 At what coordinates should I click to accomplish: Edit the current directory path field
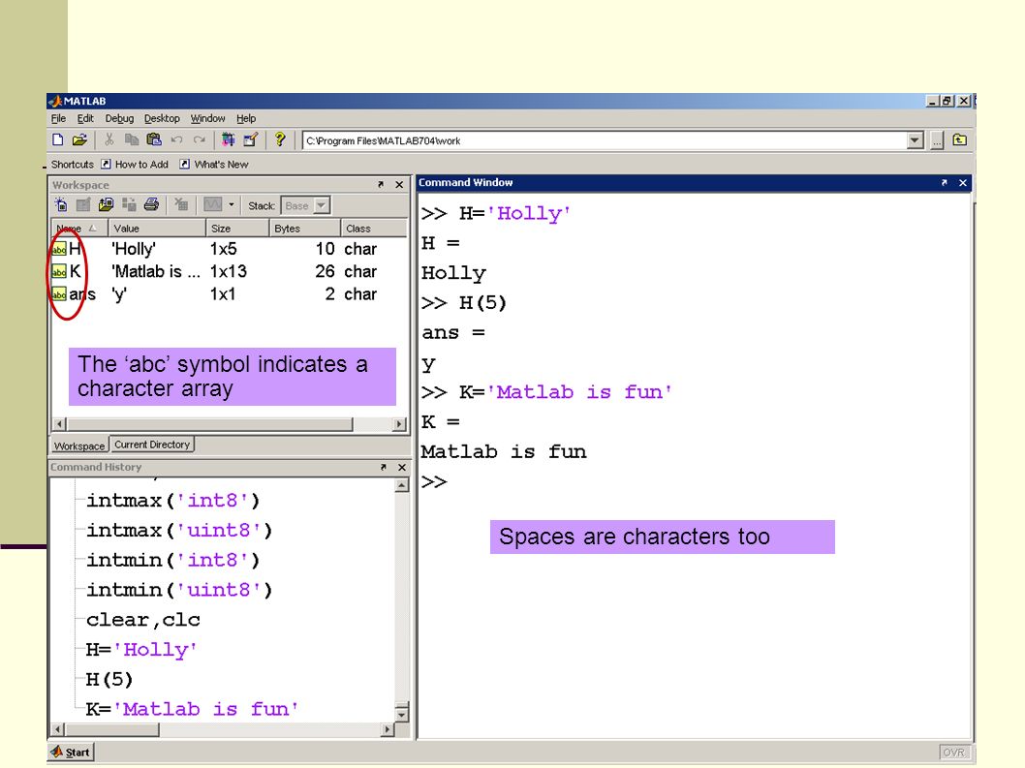[x=605, y=140]
